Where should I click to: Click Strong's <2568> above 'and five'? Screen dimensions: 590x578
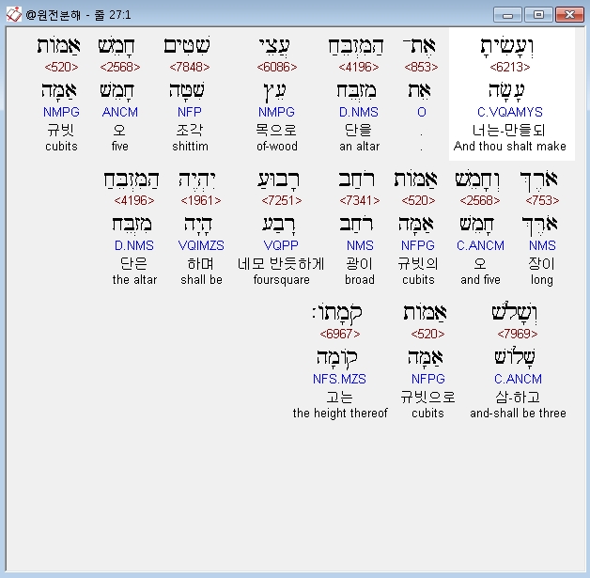480,200
